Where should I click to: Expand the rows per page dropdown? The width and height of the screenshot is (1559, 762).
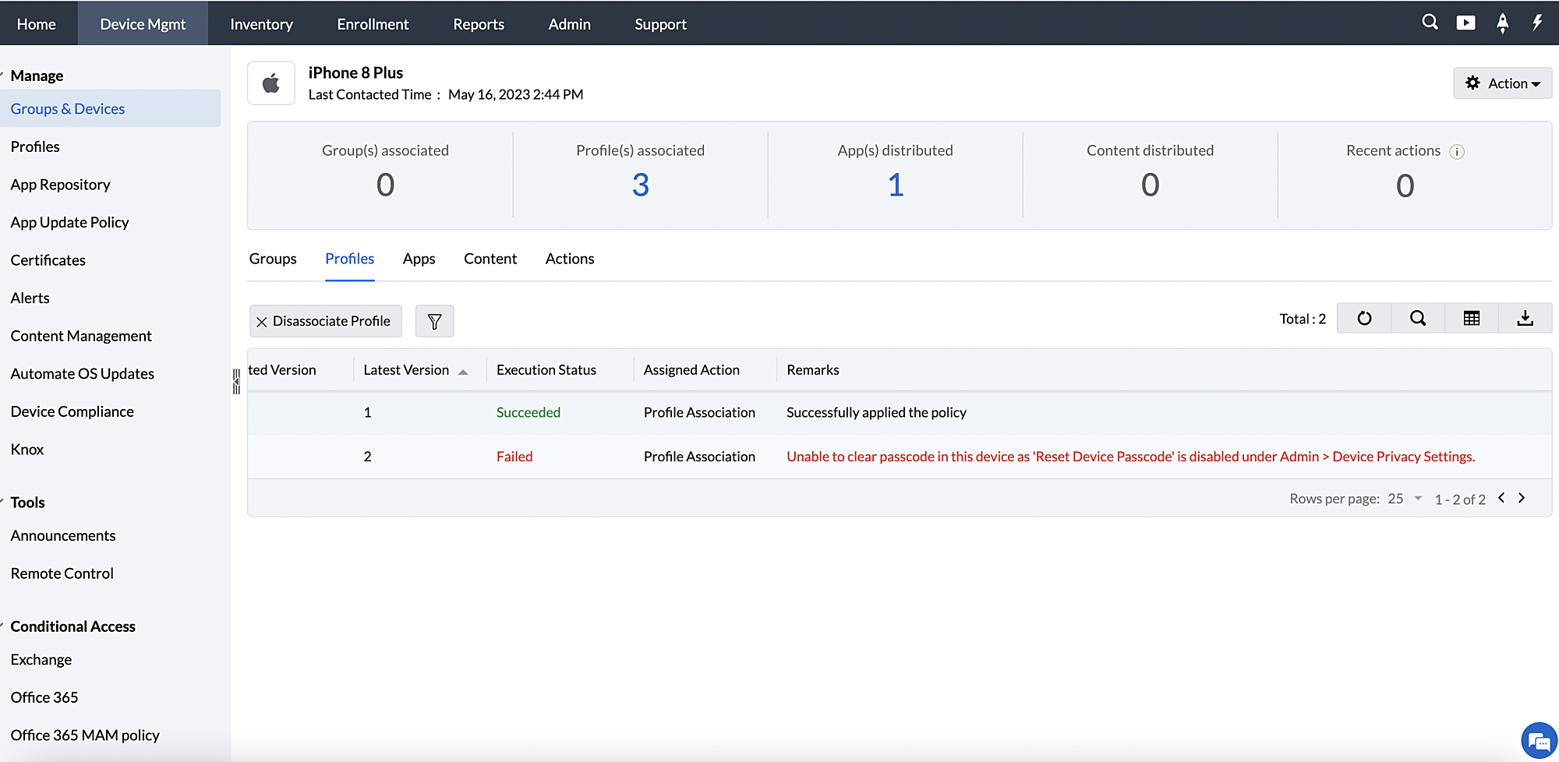click(x=1418, y=499)
